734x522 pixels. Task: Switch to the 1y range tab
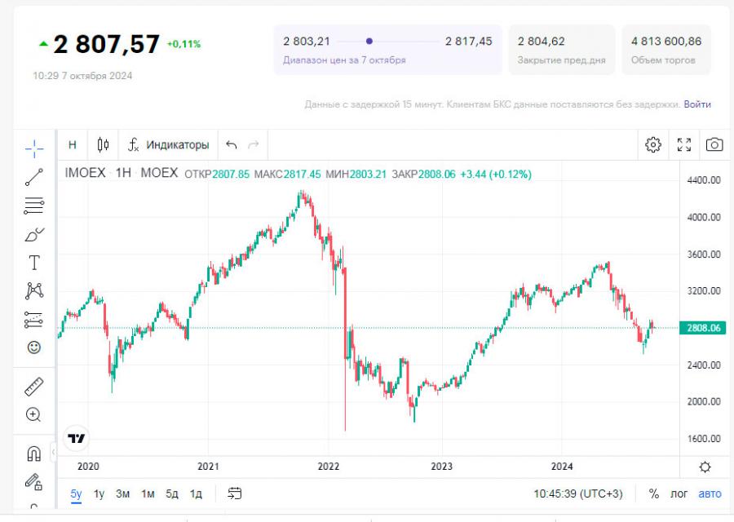tap(99, 493)
